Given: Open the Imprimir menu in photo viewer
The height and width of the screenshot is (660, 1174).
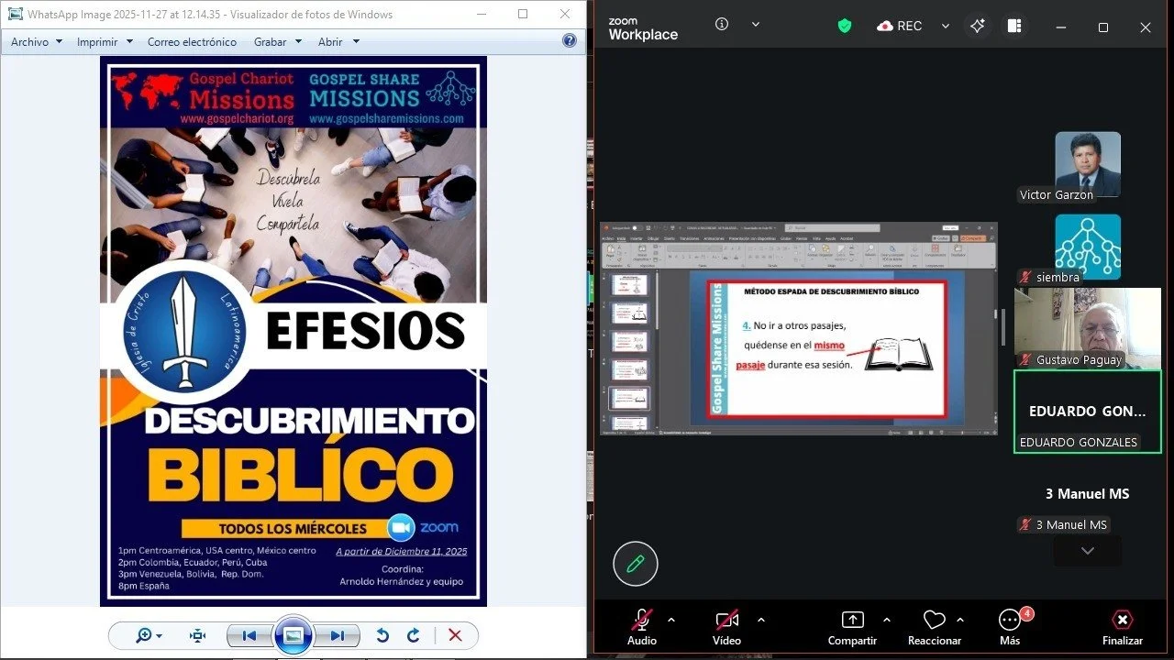Looking at the screenshot, I should (x=105, y=41).
